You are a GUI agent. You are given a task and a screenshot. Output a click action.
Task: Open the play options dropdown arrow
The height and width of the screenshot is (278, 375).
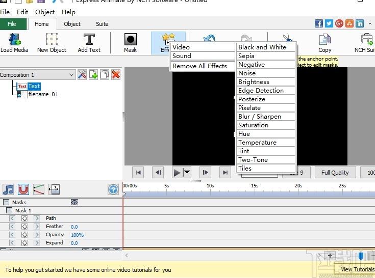(x=187, y=172)
